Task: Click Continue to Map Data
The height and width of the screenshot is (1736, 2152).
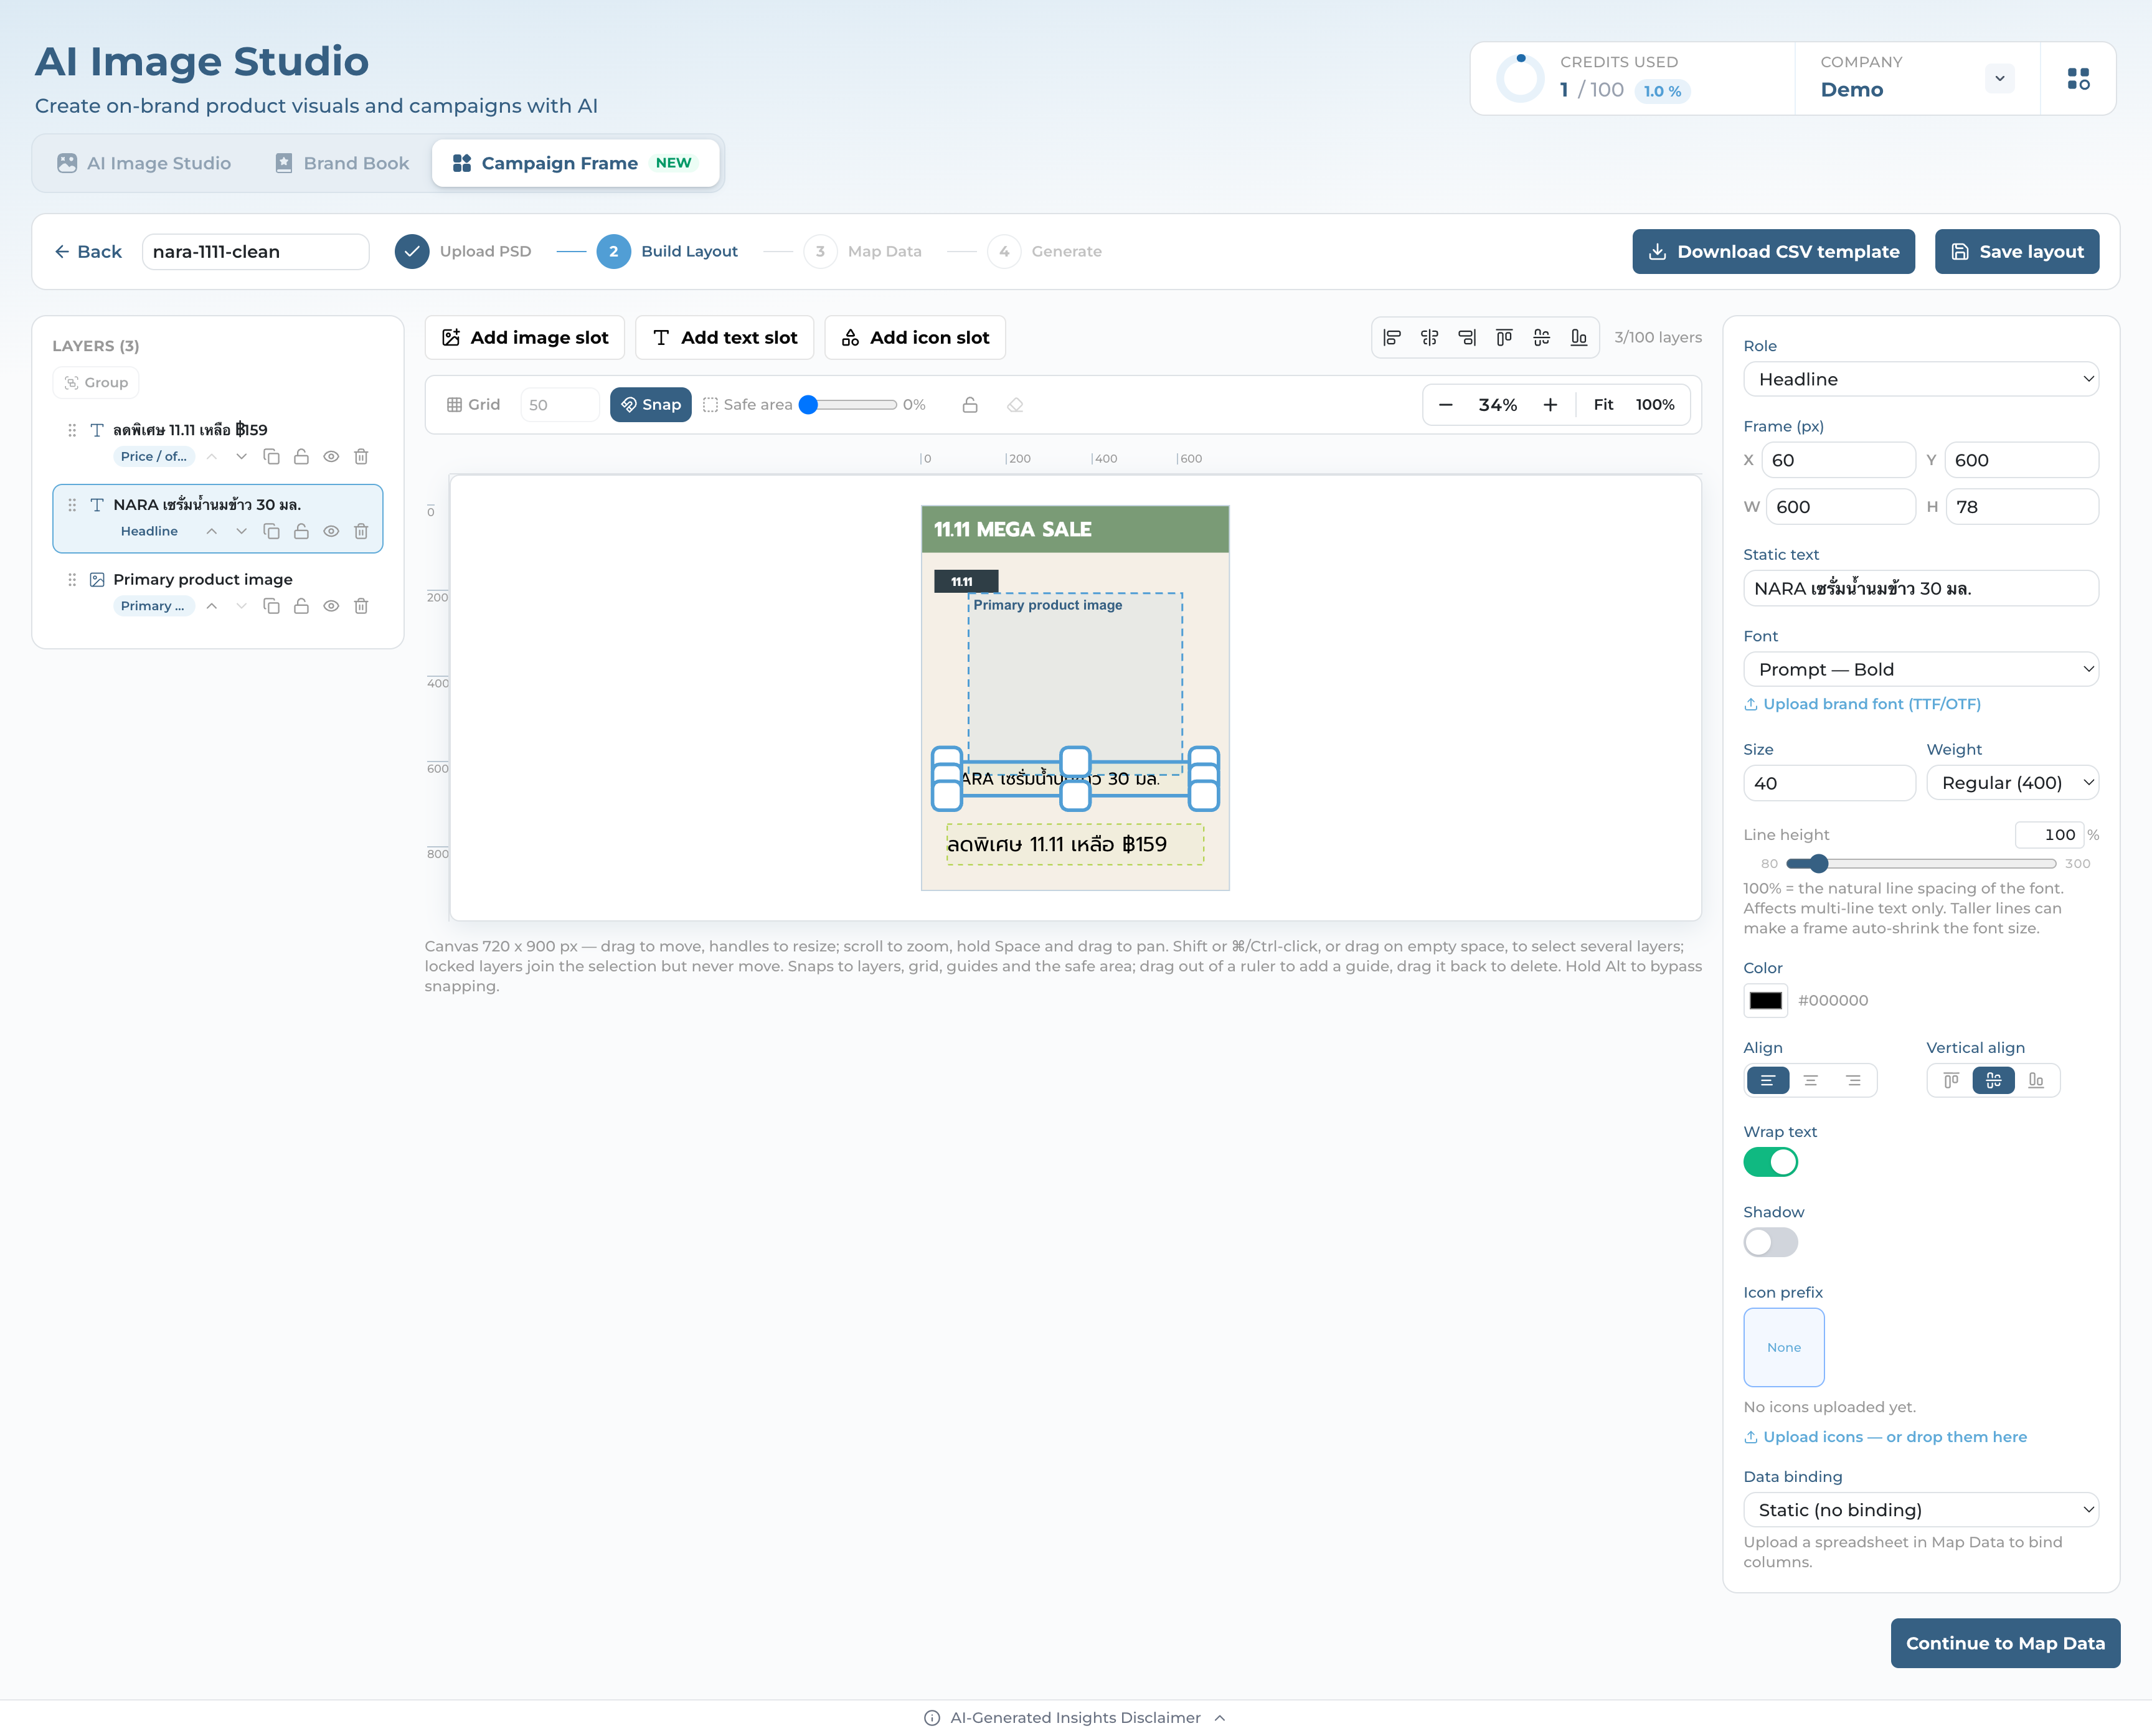Action: click(2005, 1643)
